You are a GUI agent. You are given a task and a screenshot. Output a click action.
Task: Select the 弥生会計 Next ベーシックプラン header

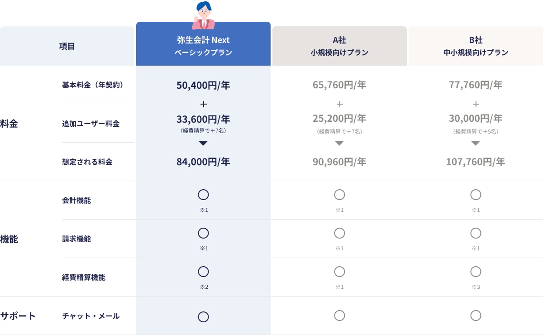coord(203,46)
